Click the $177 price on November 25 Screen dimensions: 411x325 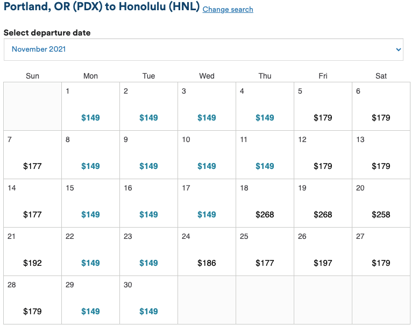point(265,263)
